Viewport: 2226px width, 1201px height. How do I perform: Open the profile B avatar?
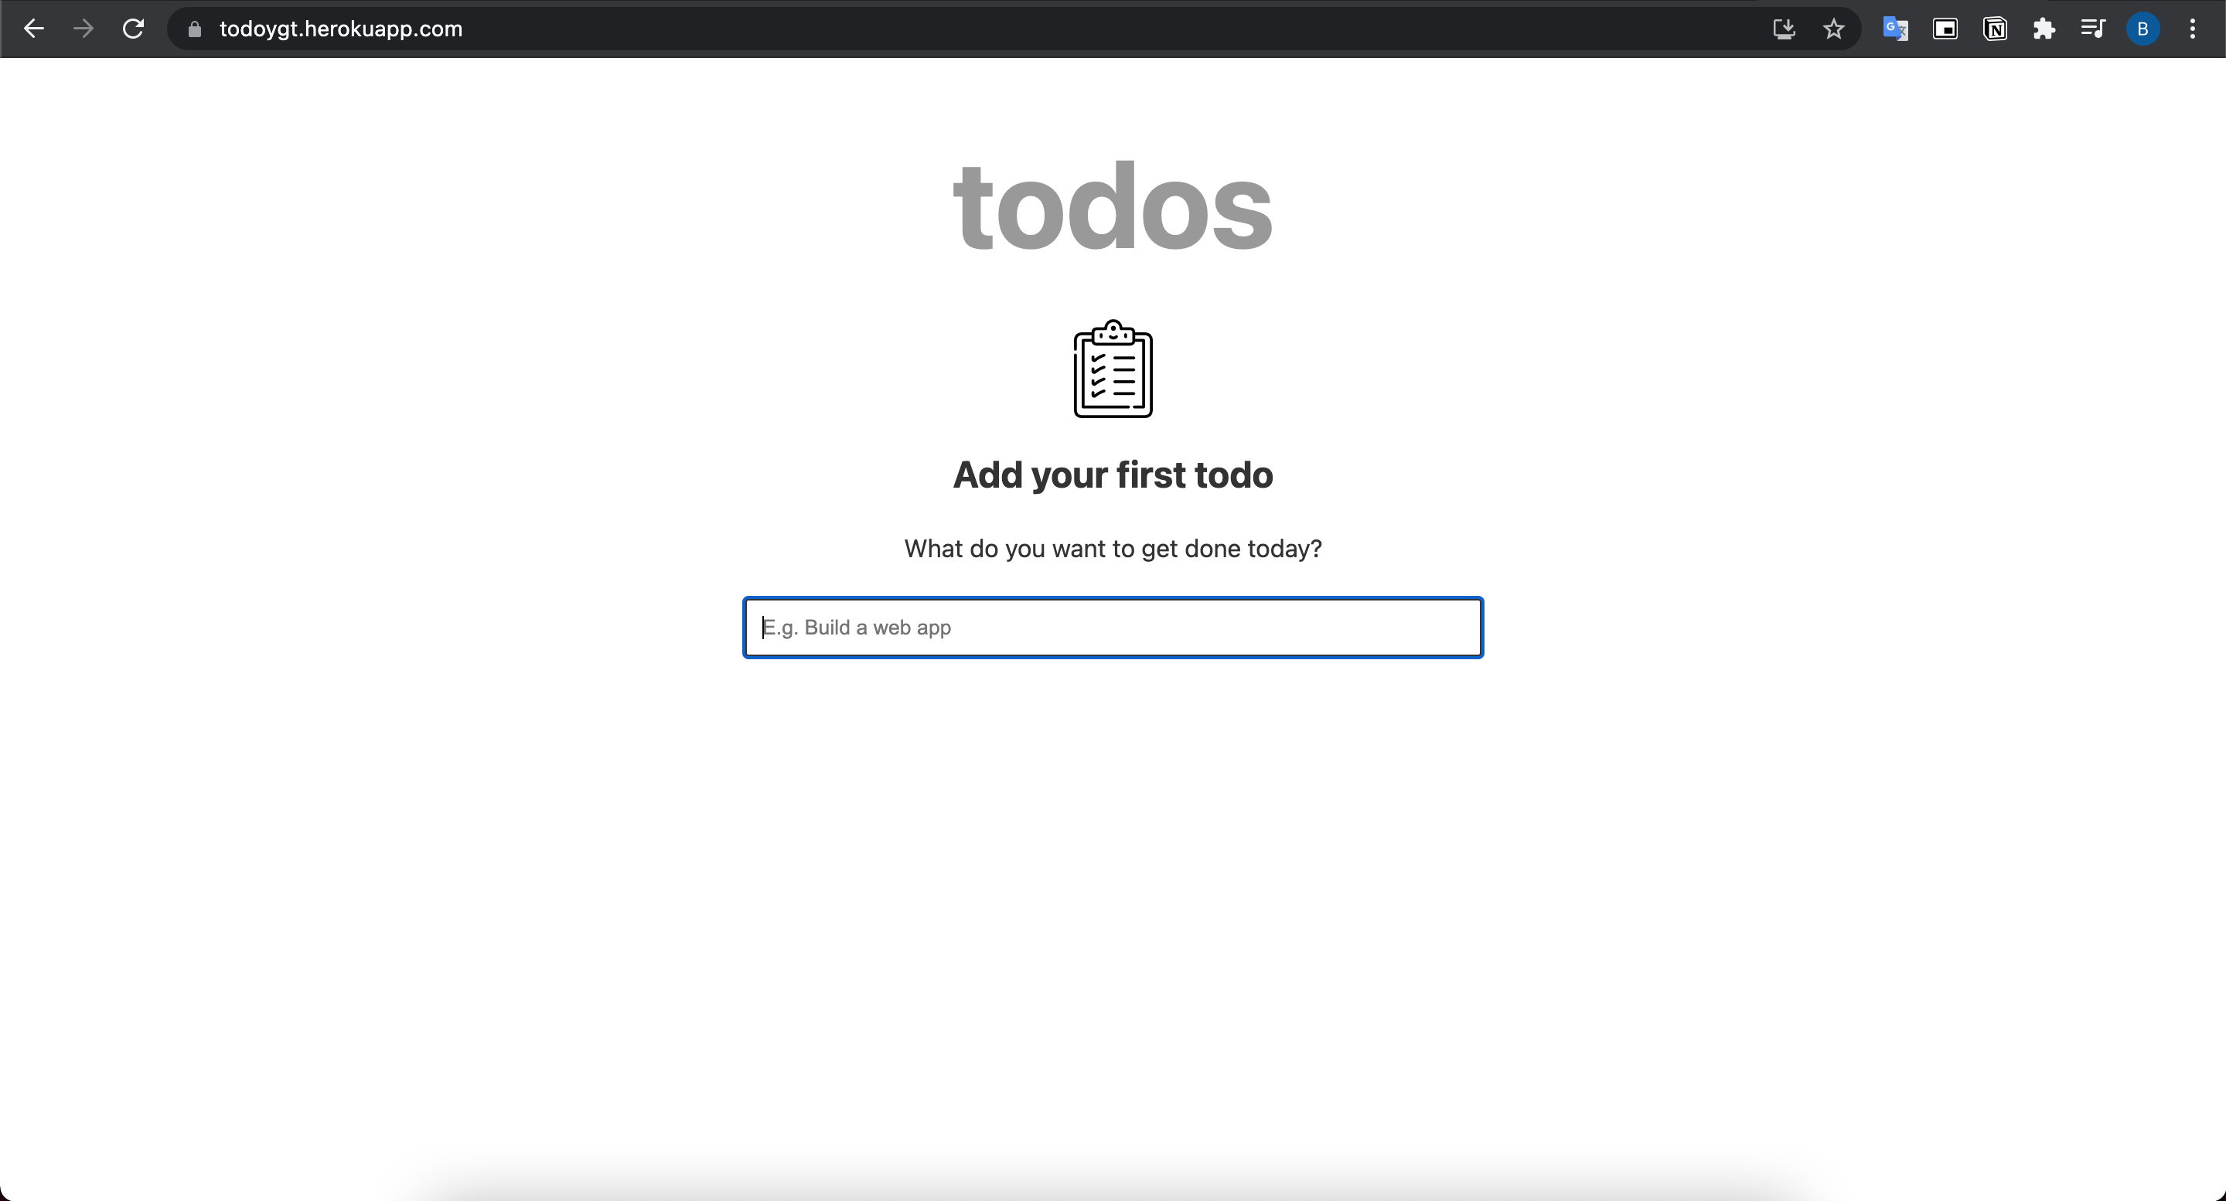click(2143, 29)
